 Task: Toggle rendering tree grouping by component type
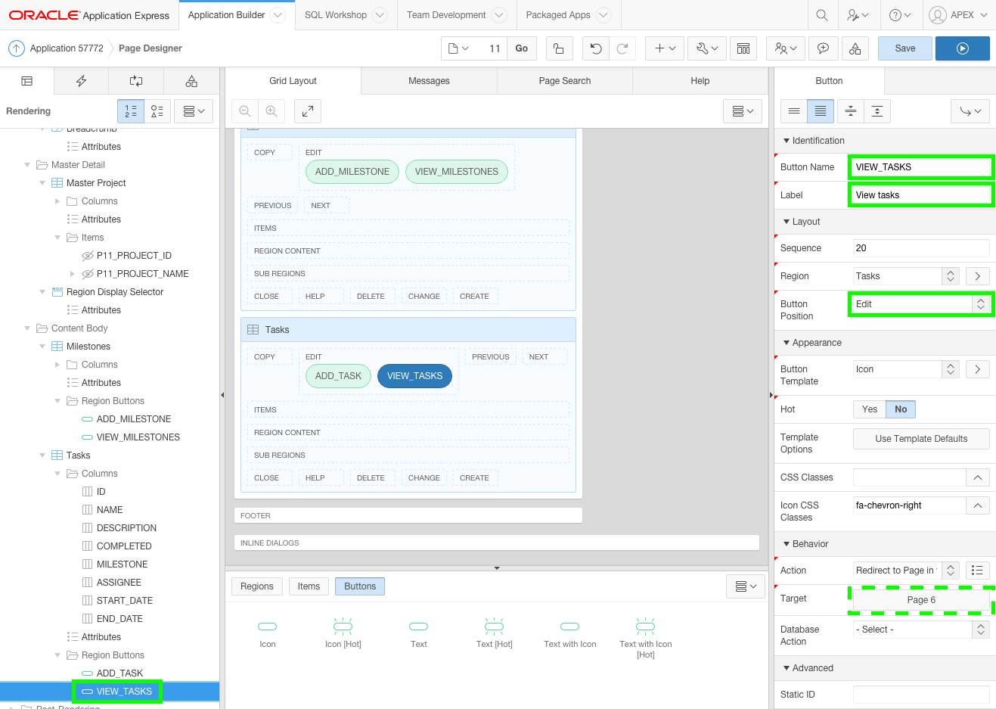[x=157, y=110]
